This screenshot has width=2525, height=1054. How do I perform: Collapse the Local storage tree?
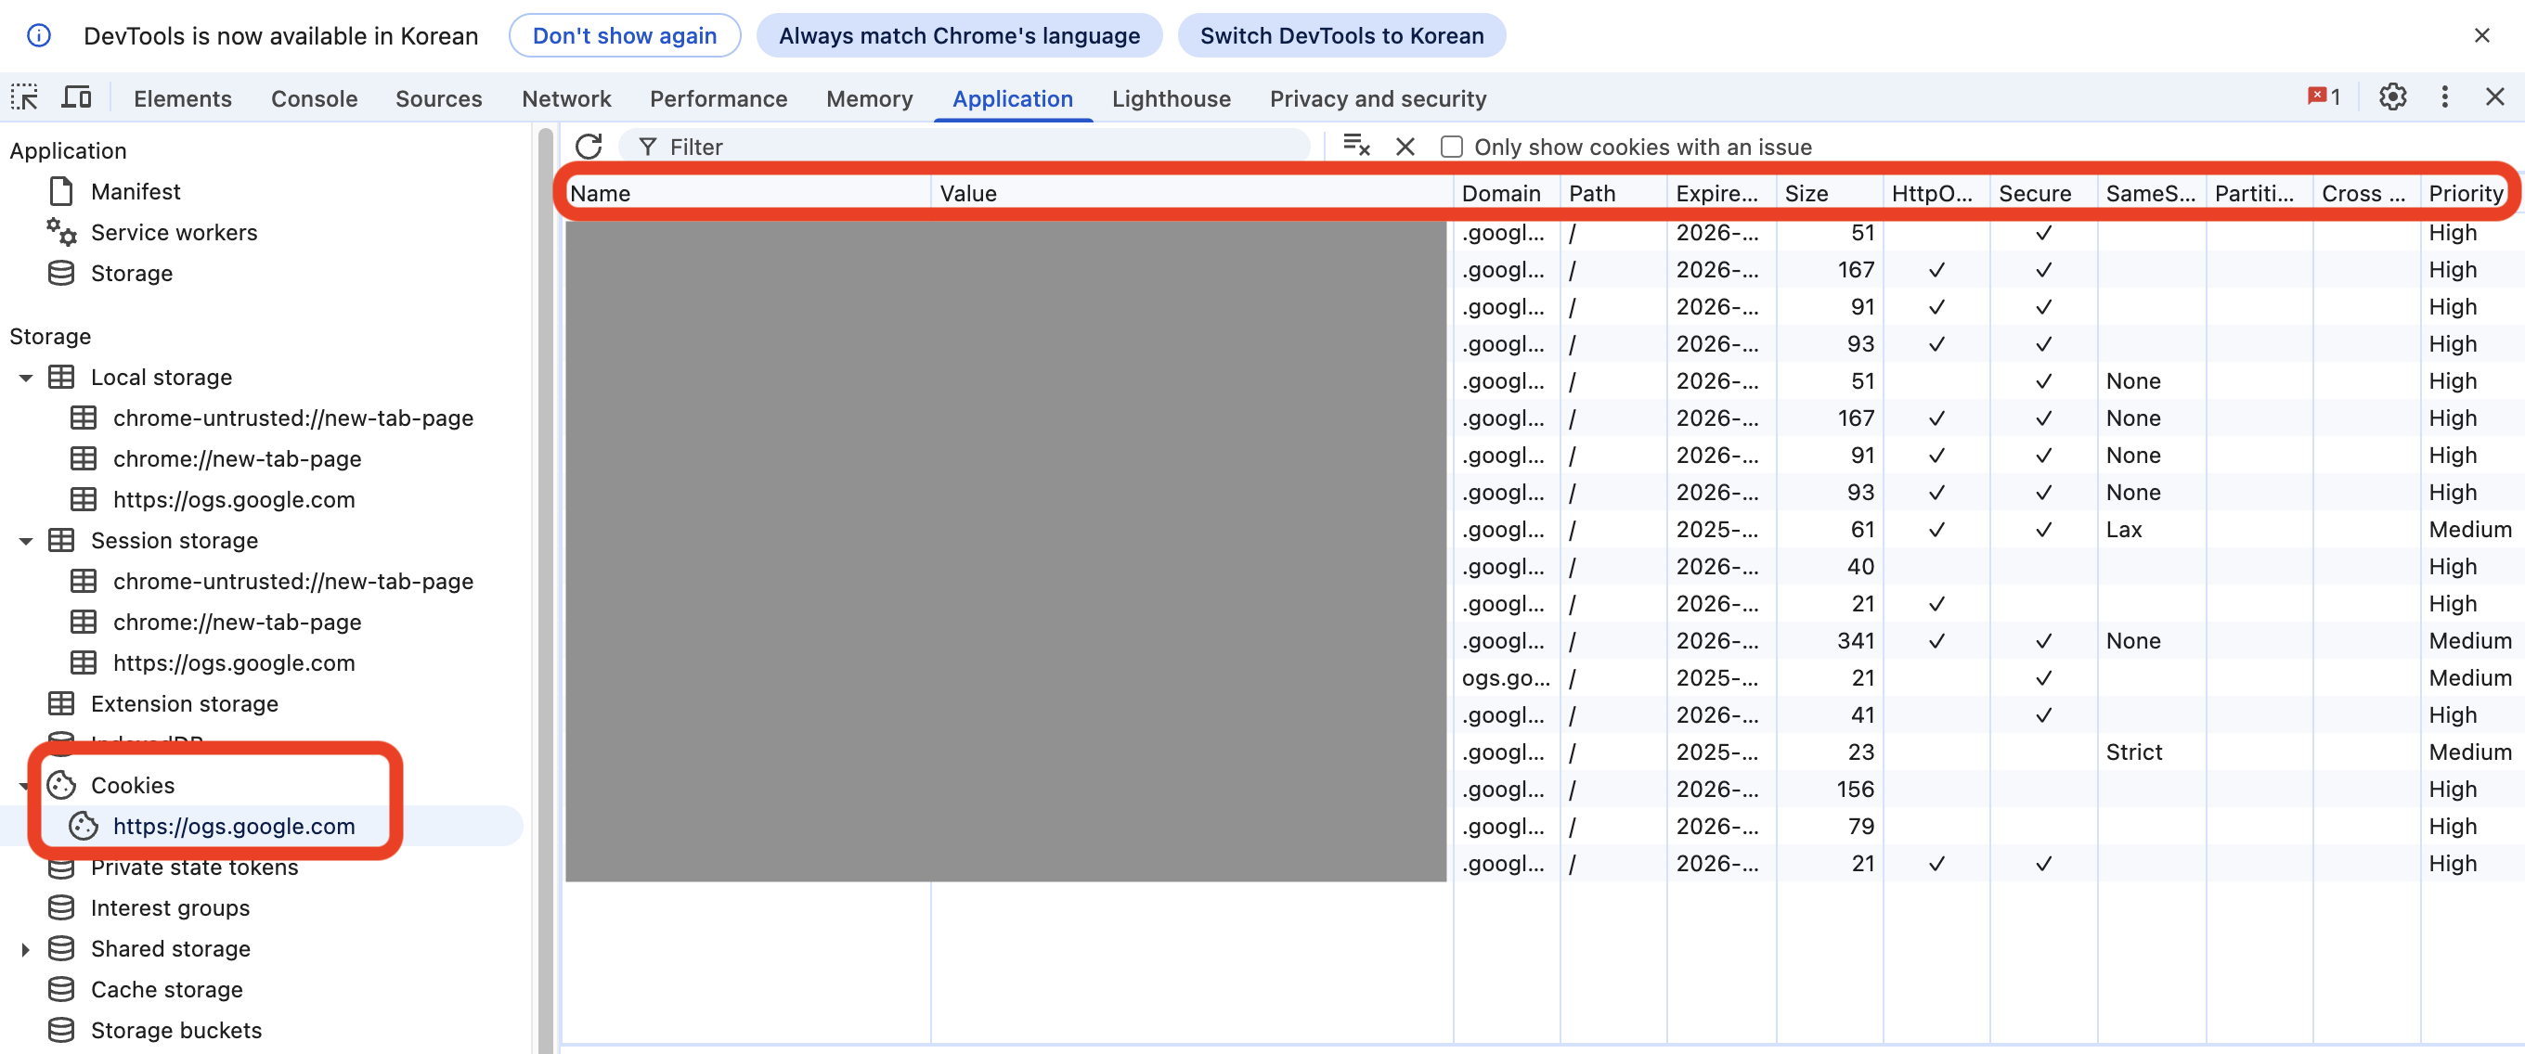(24, 376)
